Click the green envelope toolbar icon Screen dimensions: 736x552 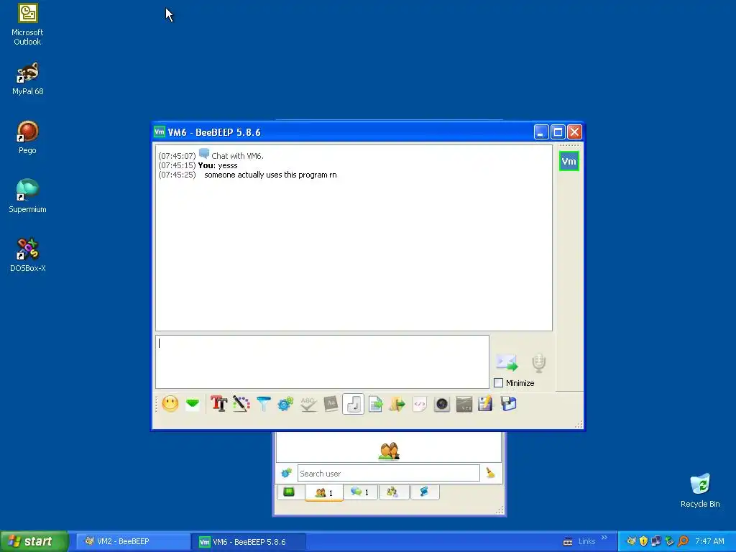point(193,404)
